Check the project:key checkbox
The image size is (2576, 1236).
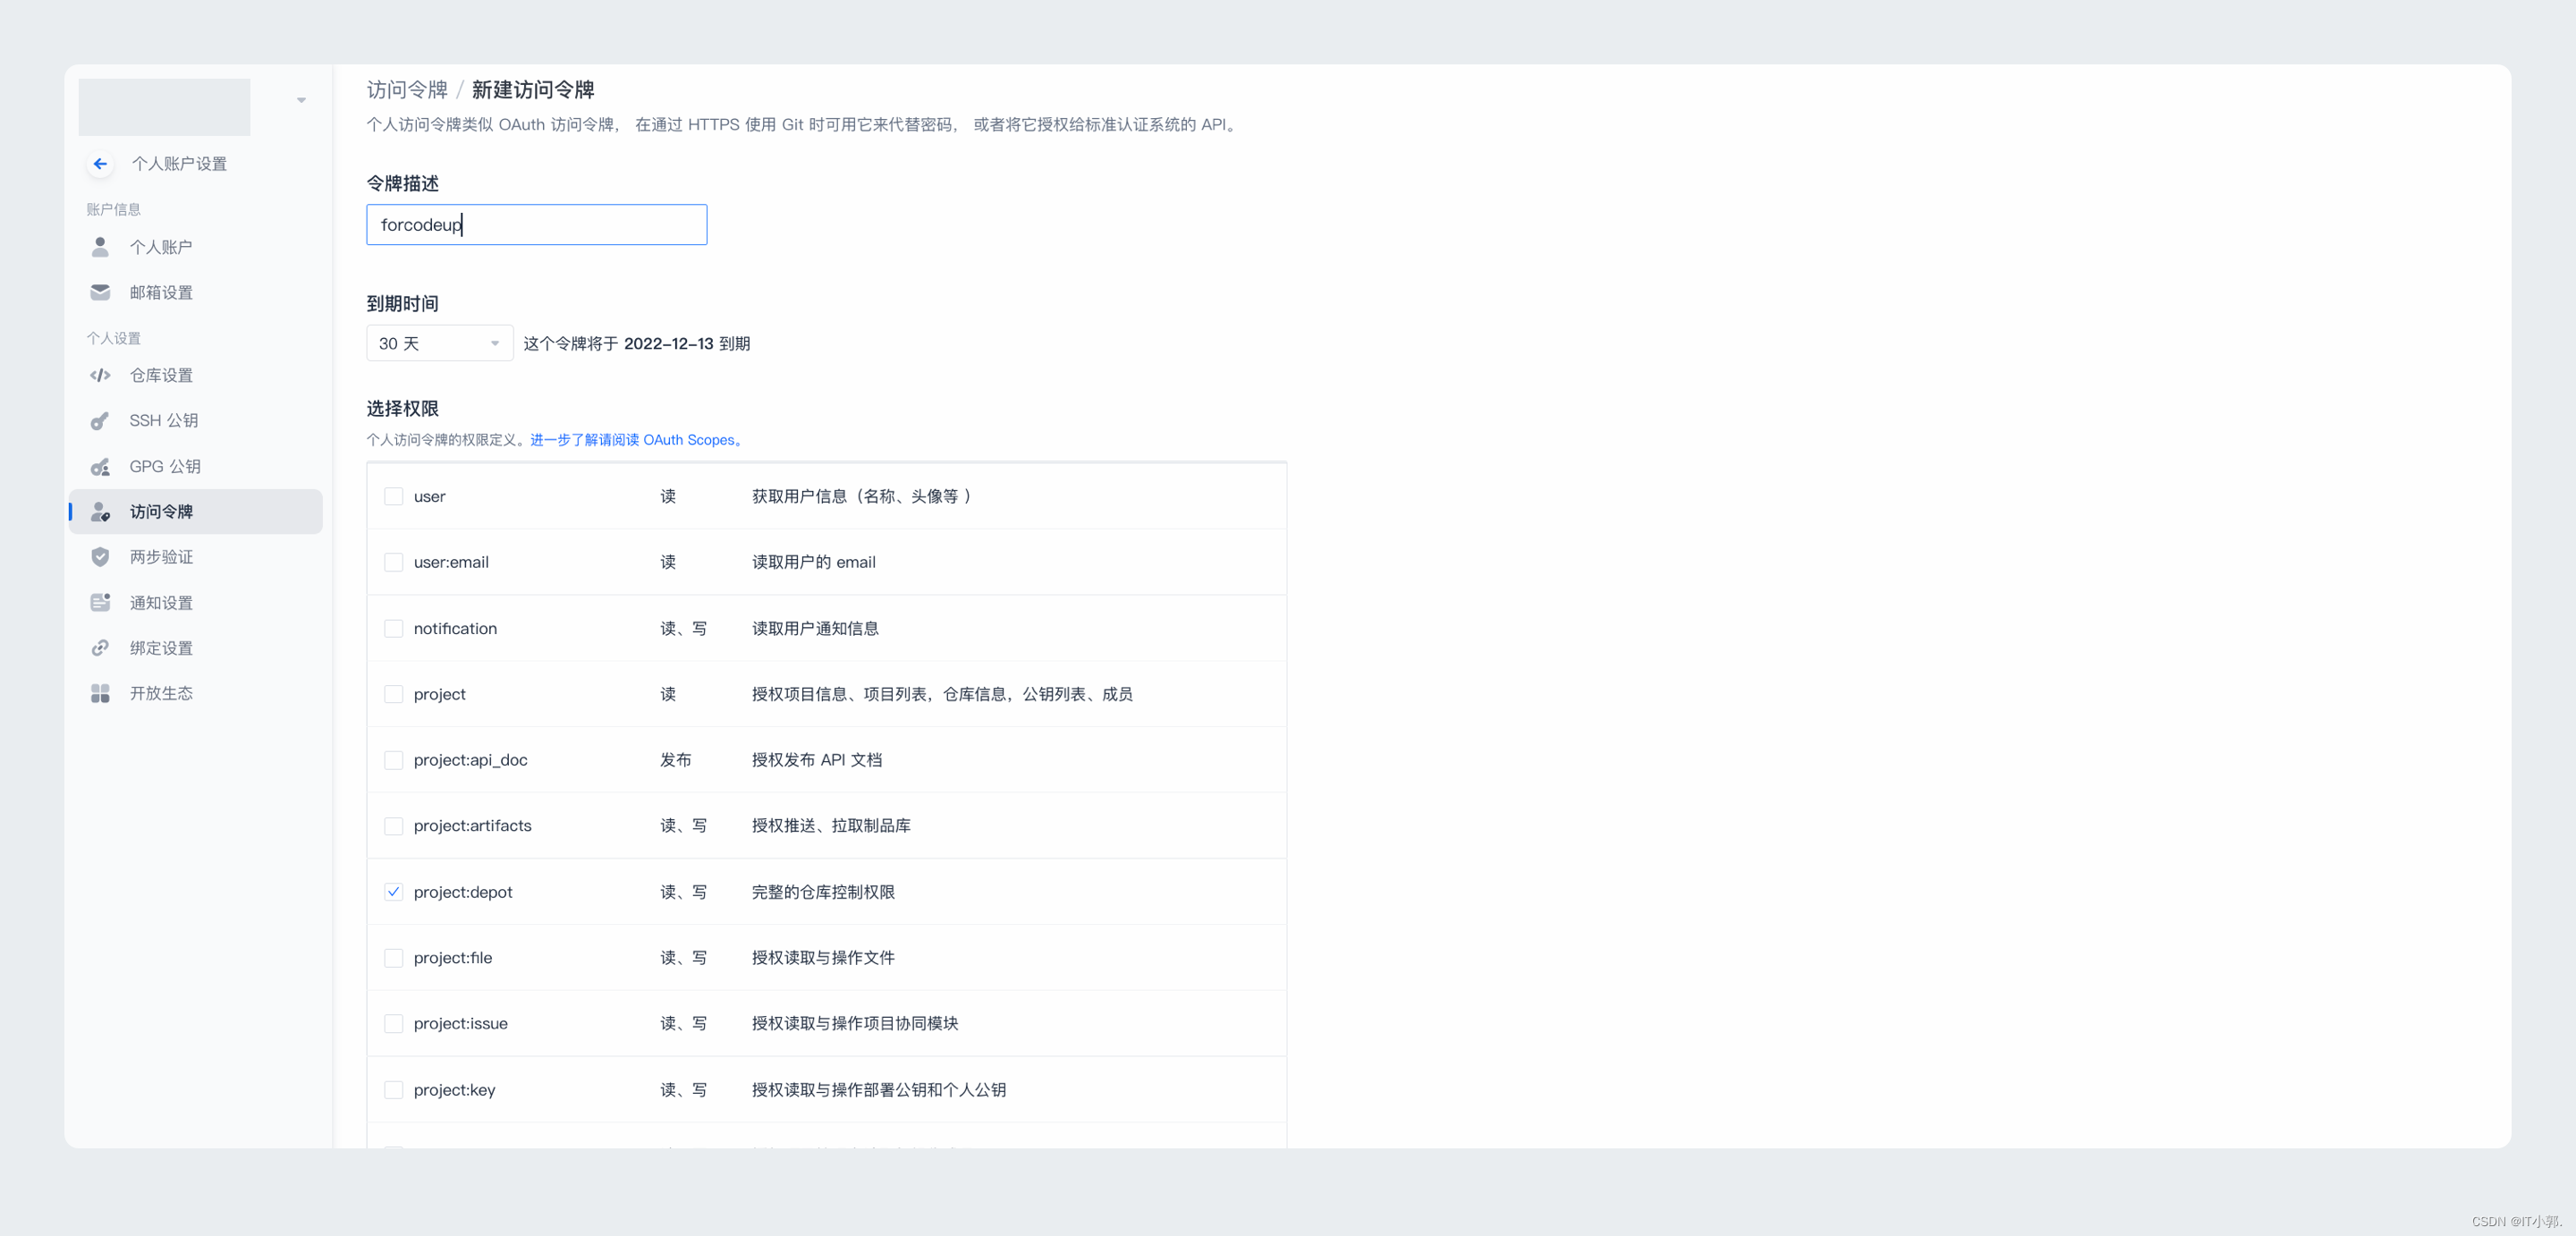point(394,1090)
